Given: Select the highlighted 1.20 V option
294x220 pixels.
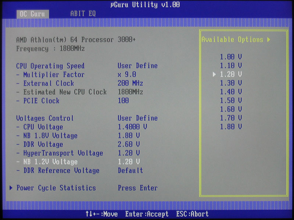Looking at the screenshot, I should tap(231, 74).
